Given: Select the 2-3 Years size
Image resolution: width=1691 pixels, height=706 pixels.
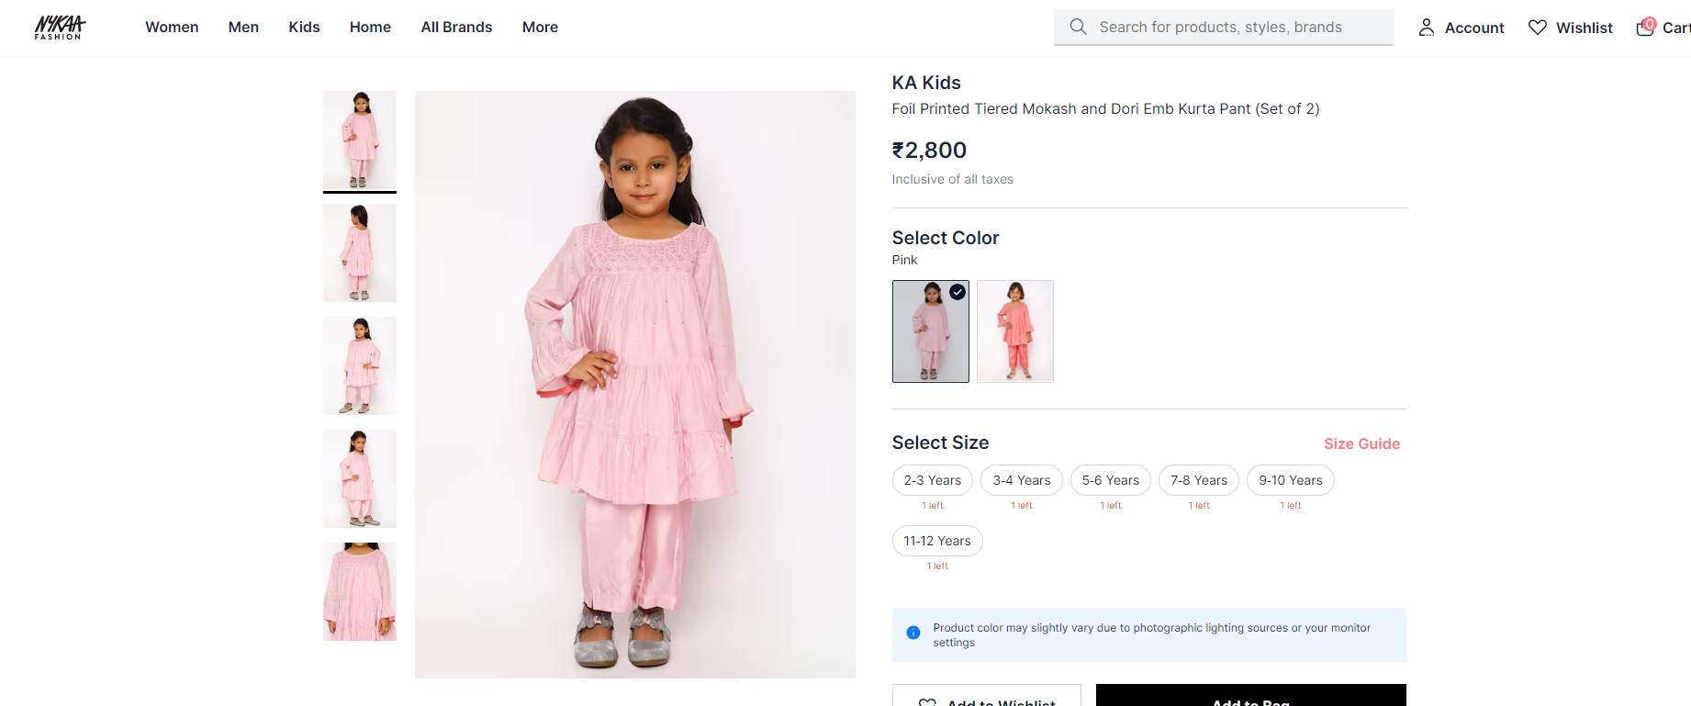Looking at the screenshot, I should (x=932, y=480).
